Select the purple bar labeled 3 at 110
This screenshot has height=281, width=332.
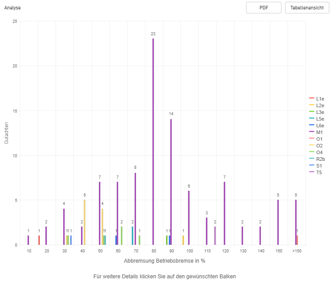pyautogui.click(x=207, y=231)
